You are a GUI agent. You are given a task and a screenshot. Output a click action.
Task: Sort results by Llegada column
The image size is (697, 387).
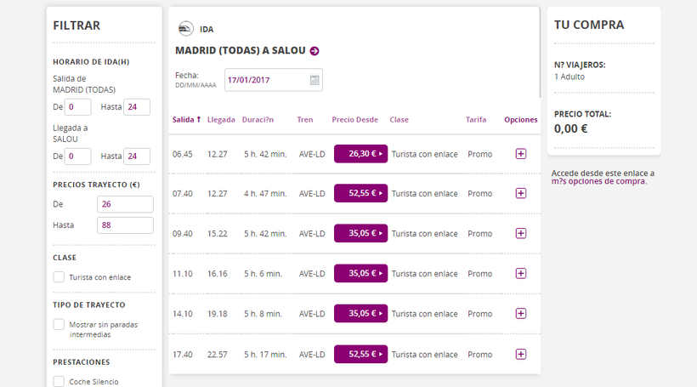[220, 120]
